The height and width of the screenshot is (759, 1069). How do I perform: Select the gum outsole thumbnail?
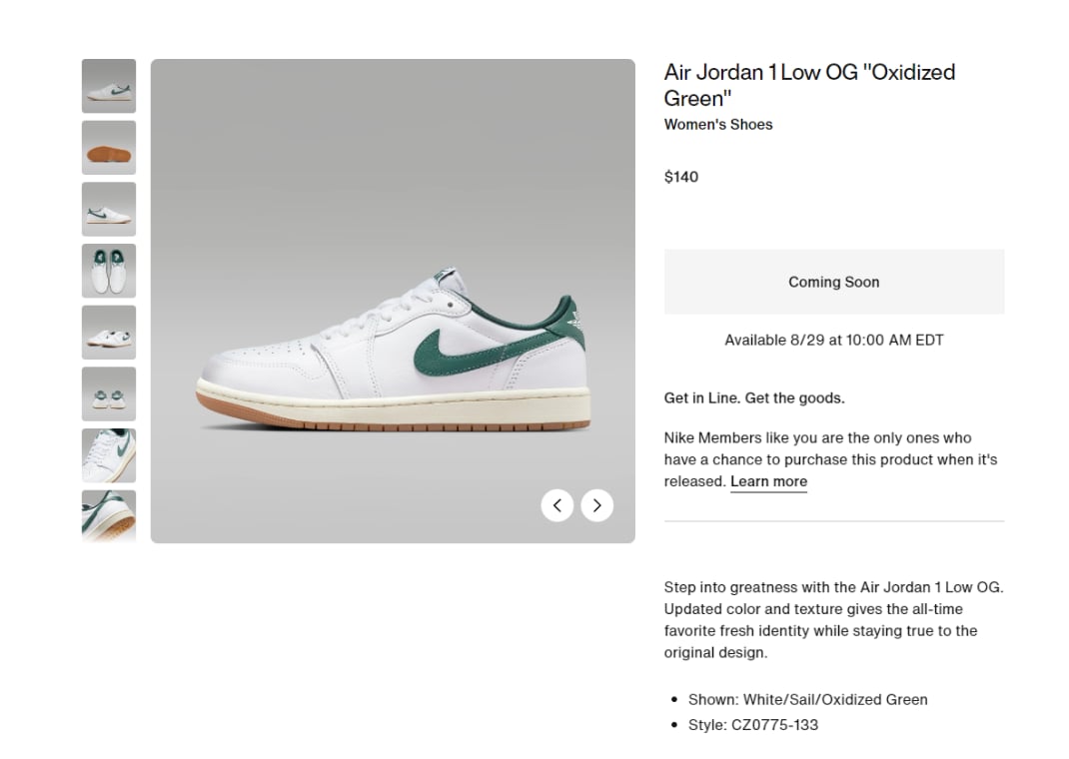(109, 148)
